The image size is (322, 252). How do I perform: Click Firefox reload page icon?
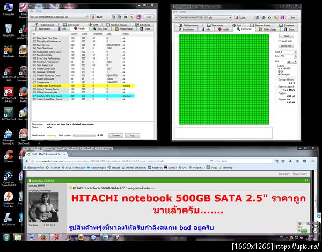(x=211, y=161)
